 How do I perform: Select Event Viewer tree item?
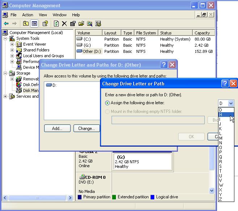coord(35,44)
